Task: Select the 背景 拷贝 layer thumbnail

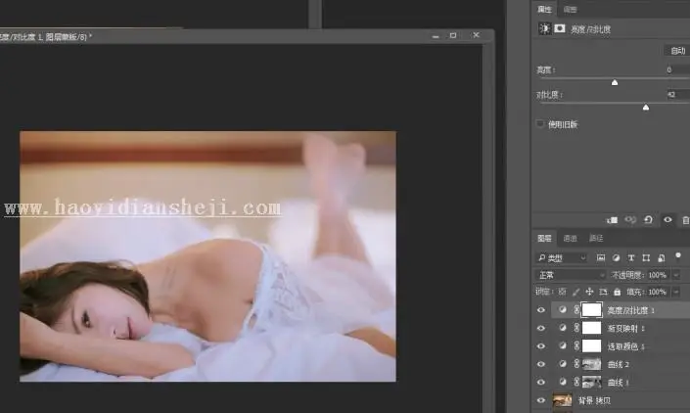Action: coord(563,400)
